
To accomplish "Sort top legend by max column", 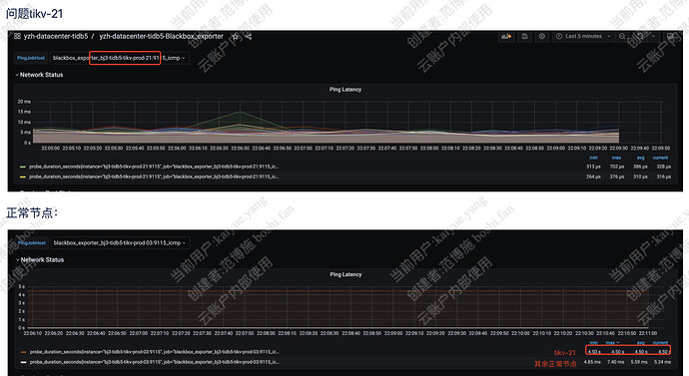I will coord(616,158).
